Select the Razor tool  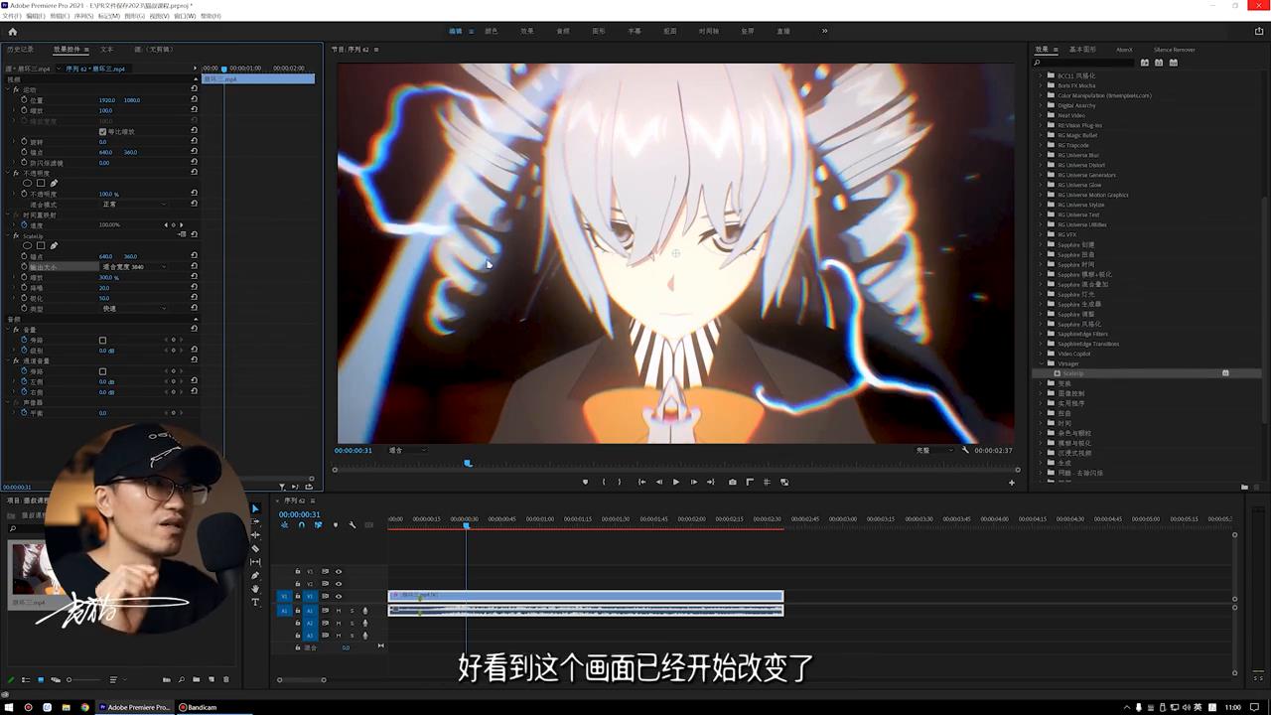(255, 548)
